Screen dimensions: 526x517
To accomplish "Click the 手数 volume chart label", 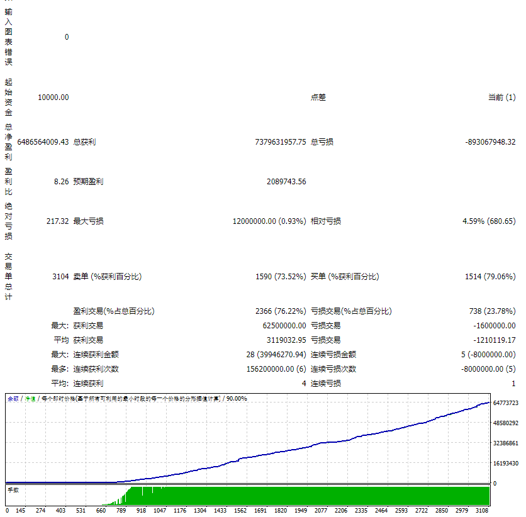I will [x=13, y=490].
